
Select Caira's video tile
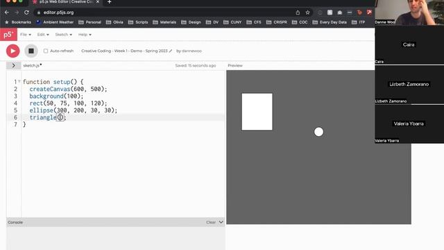point(409,45)
